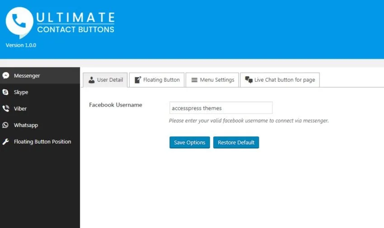Click the Restore Default button
Image resolution: width=384 pixels, height=228 pixels.
coord(236,142)
